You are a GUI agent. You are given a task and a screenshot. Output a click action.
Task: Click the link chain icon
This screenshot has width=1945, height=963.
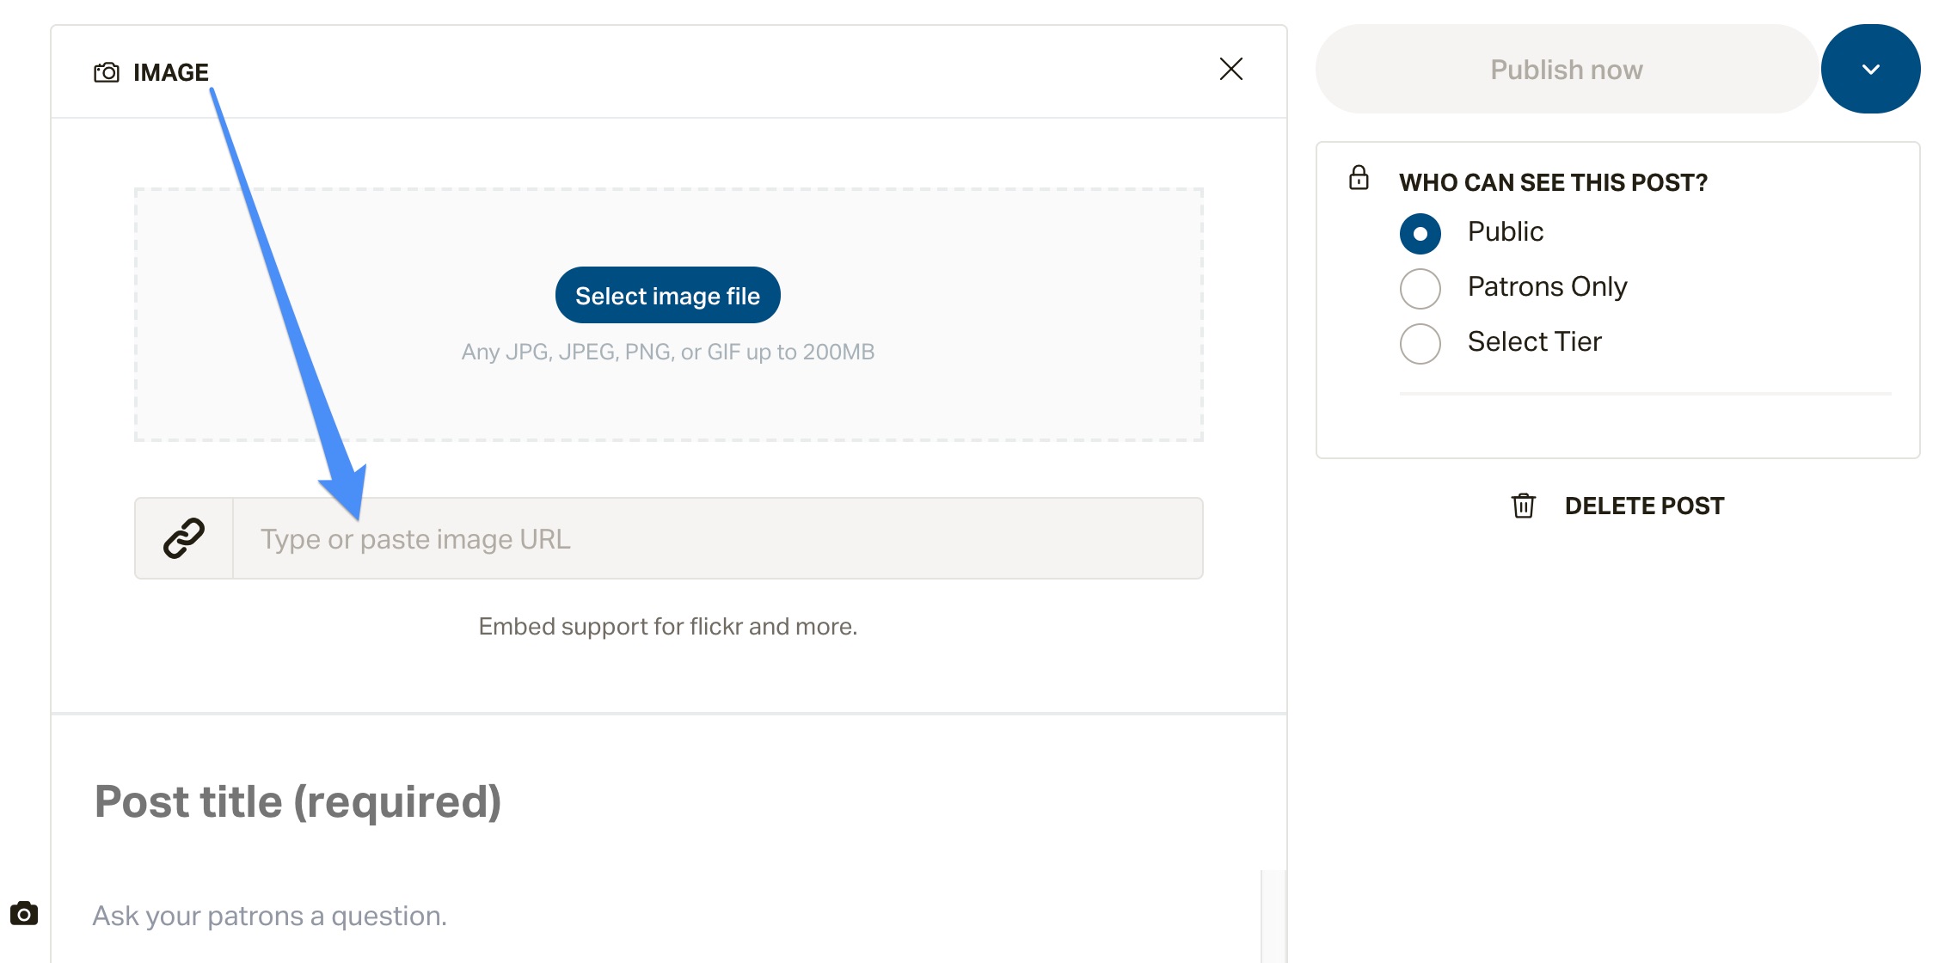184,538
